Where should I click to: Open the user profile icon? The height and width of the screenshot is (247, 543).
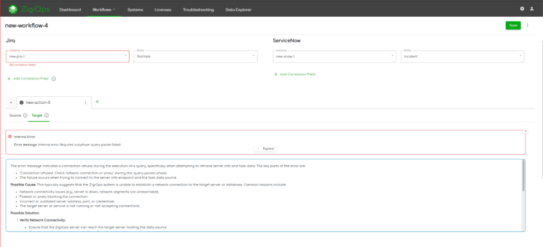(531, 9)
